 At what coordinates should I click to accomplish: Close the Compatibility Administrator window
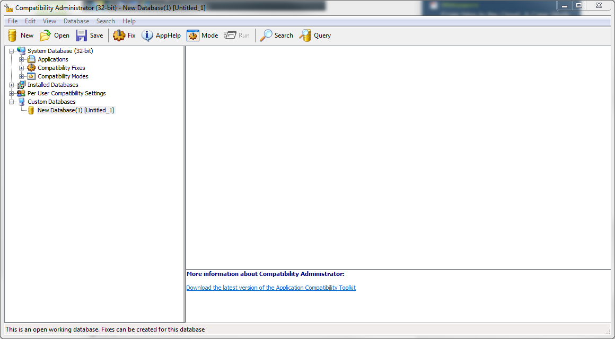point(599,5)
